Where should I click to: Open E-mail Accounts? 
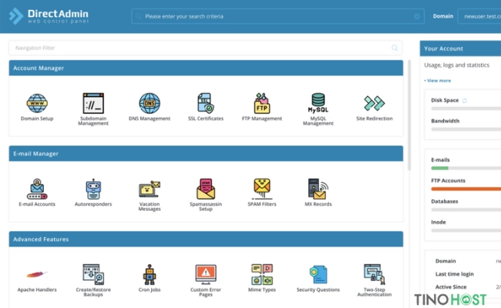37,192
